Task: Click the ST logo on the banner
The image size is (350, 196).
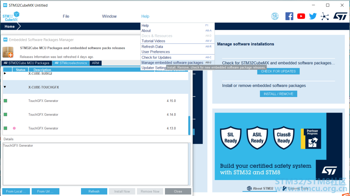Action: [x=329, y=170]
